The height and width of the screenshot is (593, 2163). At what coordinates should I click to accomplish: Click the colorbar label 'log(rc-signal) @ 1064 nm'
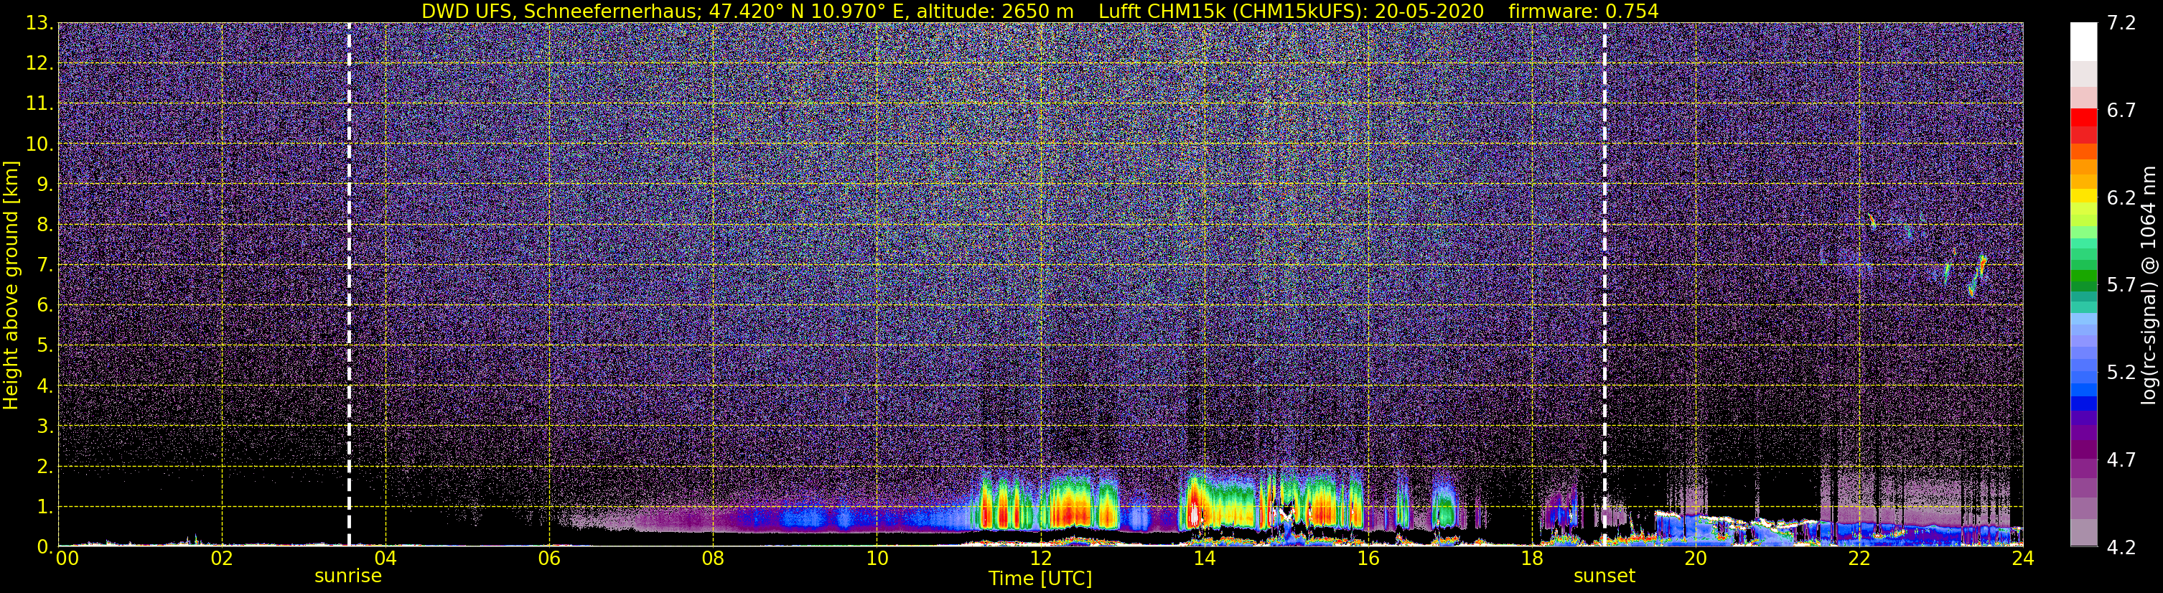(2149, 285)
